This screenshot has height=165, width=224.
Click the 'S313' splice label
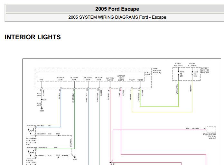click(58, 155)
